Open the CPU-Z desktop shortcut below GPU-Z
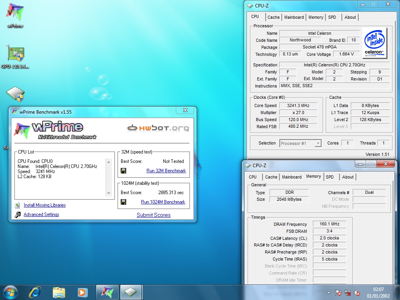Viewport: 400px width, 300px height. 15,94
